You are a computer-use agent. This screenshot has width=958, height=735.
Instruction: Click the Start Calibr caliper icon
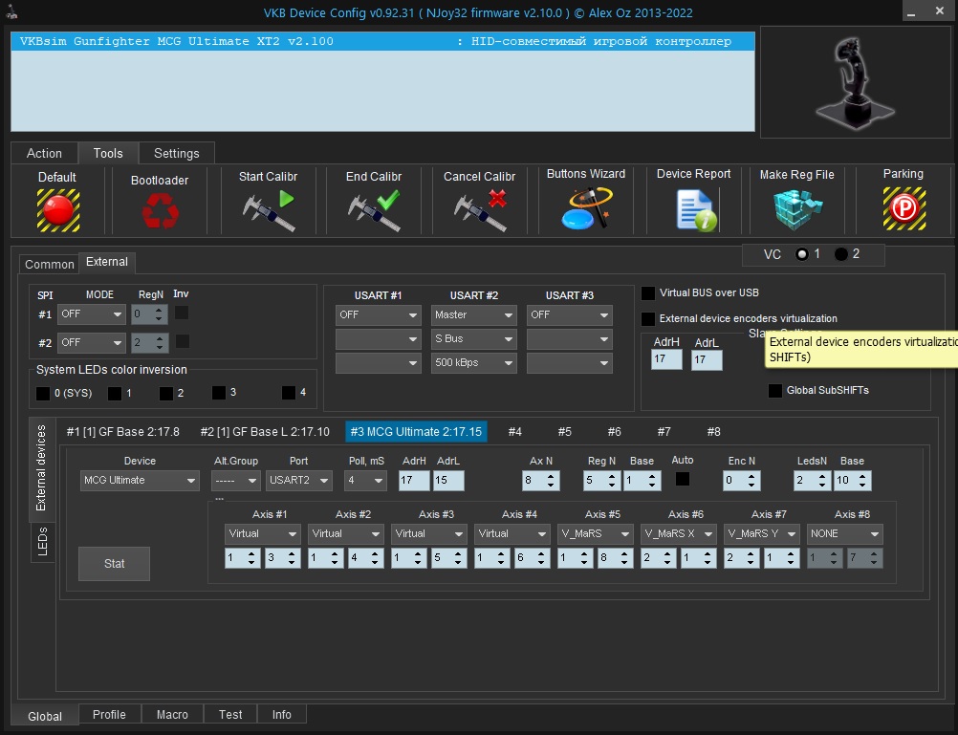269,210
